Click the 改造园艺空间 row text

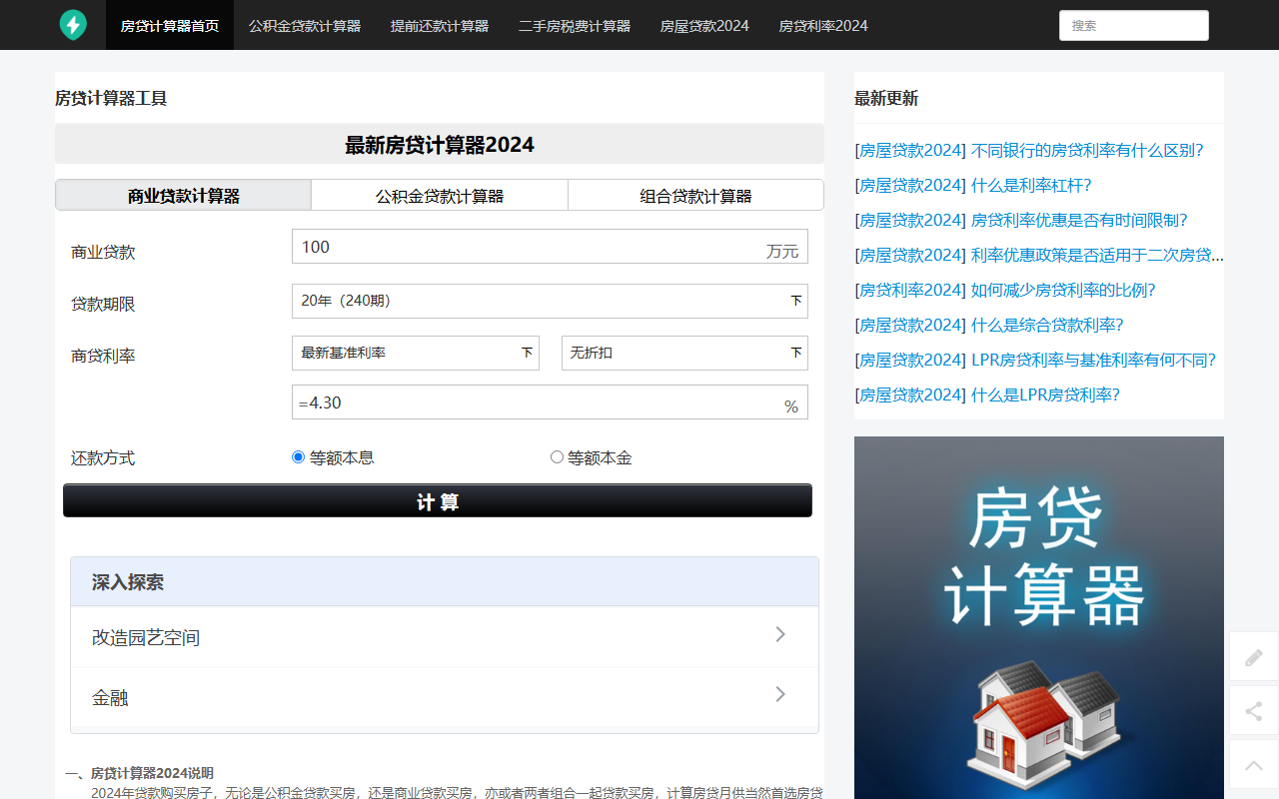[146, 637]
